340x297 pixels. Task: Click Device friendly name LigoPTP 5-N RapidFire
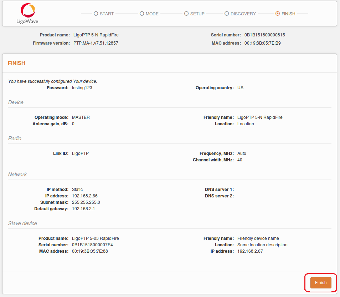point(260,117)
